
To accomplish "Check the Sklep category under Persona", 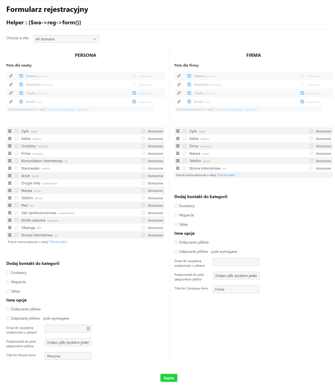I will 8,291.
